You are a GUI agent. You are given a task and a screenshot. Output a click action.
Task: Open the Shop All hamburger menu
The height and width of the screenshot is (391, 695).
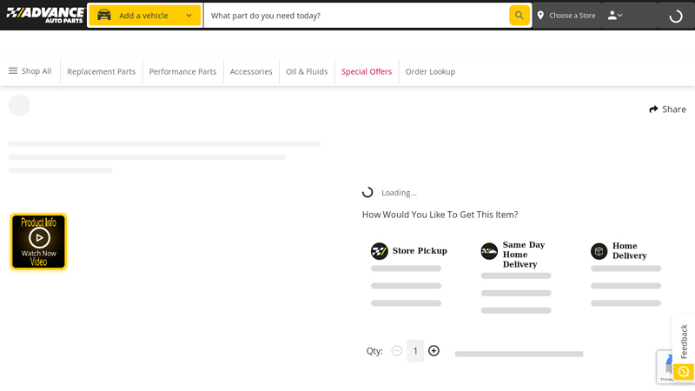[30, 71]
